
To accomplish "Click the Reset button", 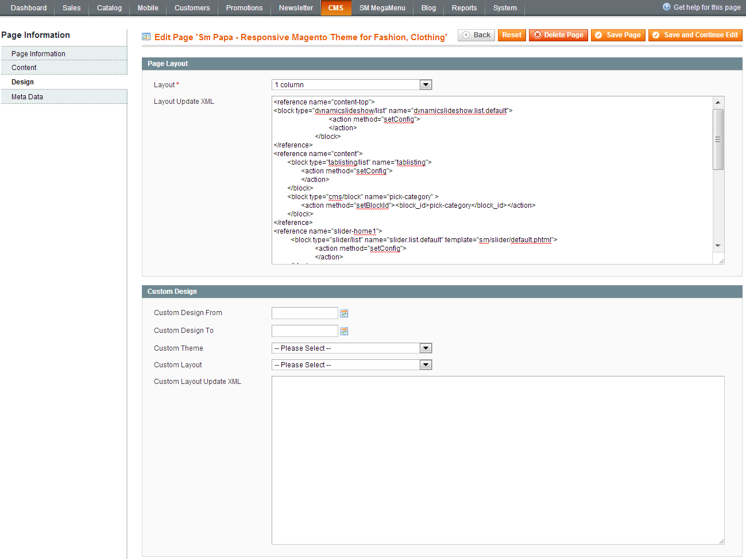I will [x=512, y=35].
